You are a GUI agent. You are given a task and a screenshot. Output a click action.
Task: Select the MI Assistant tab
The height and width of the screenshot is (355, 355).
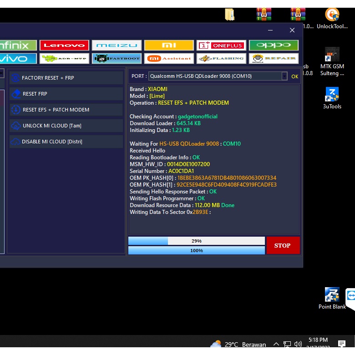pyautogui.click(x=169, y=58)
